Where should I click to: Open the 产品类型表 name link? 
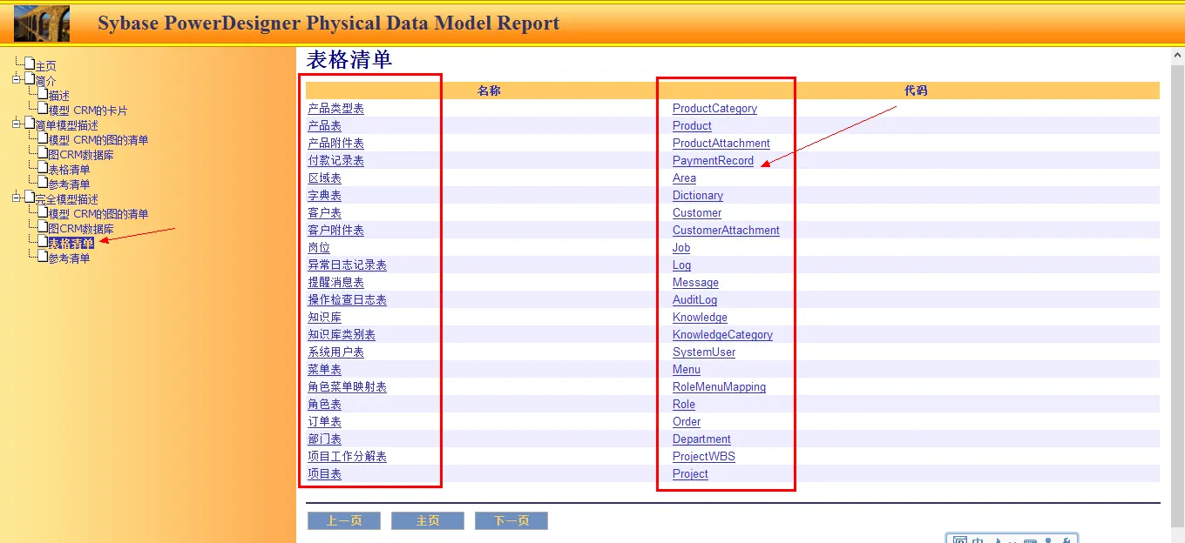[335, 109]
